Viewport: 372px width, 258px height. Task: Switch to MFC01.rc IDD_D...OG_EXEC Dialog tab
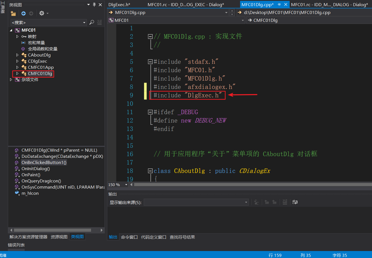tap(186, 4)
